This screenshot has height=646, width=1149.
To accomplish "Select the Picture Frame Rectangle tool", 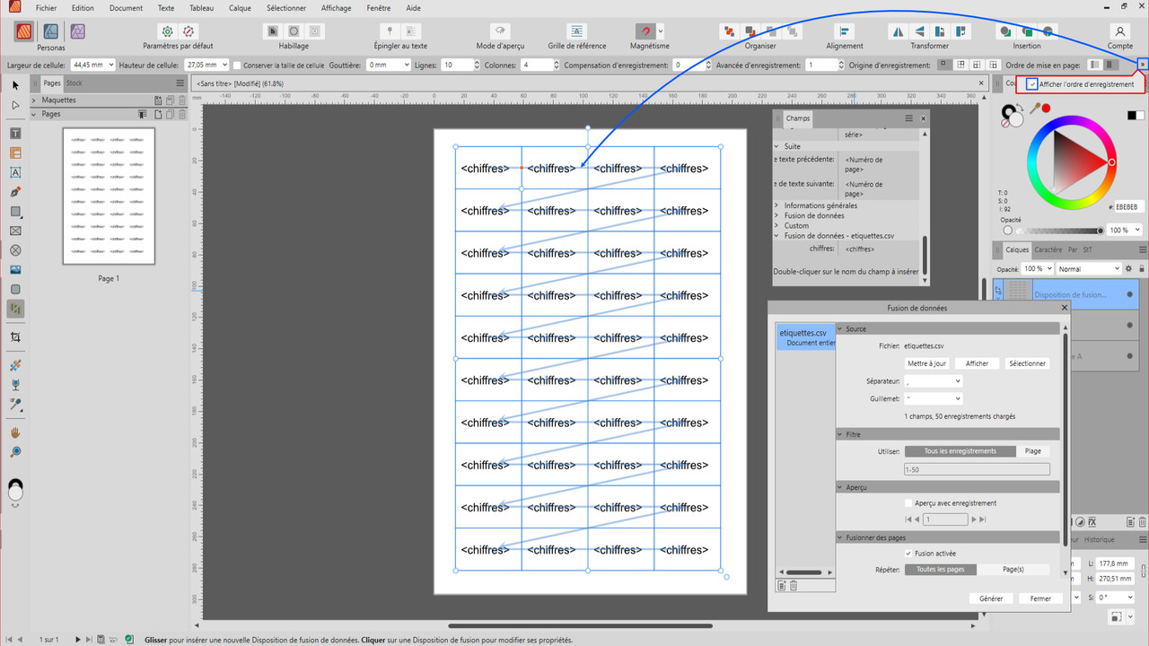I will (15, 231).
